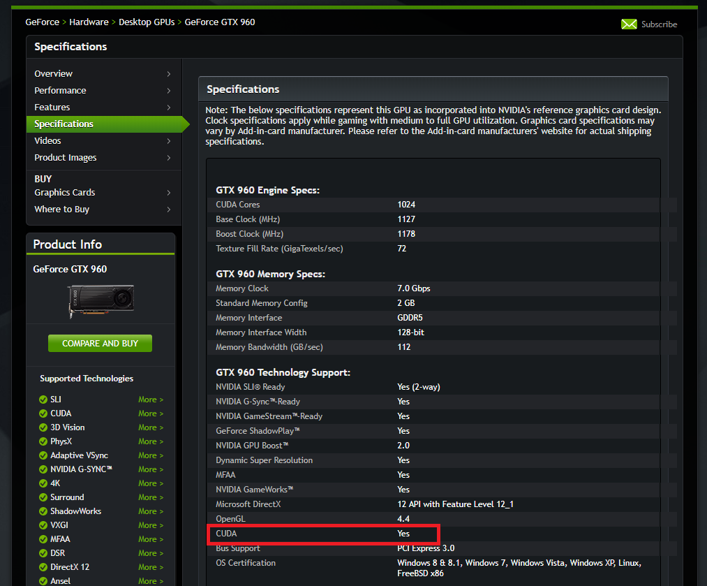Image resolution: width=707 pixels, height=586 pixels.
Task: Click the chevron next to Performance
Action: click(169, 90)
